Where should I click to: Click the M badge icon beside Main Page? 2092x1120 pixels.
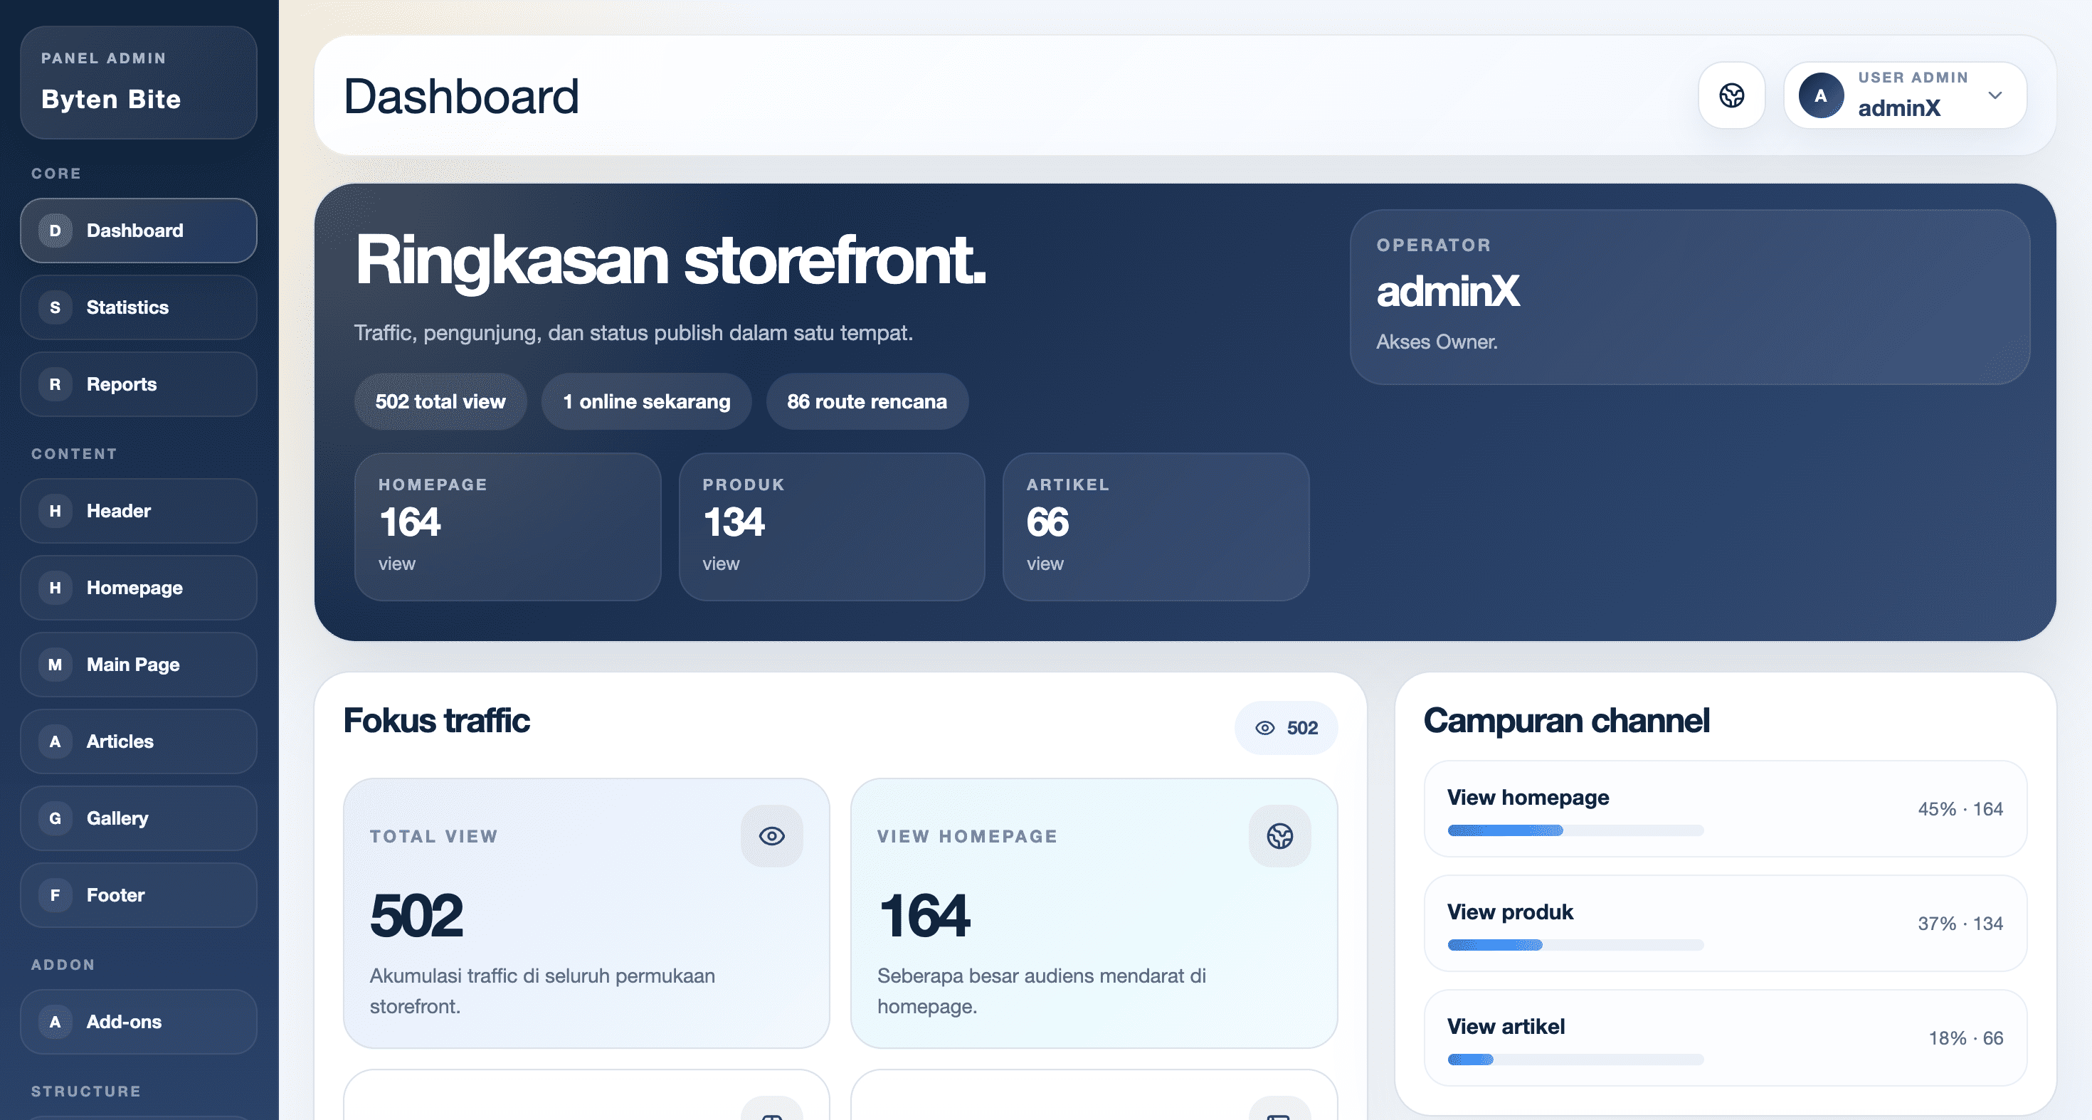point(56,665)
